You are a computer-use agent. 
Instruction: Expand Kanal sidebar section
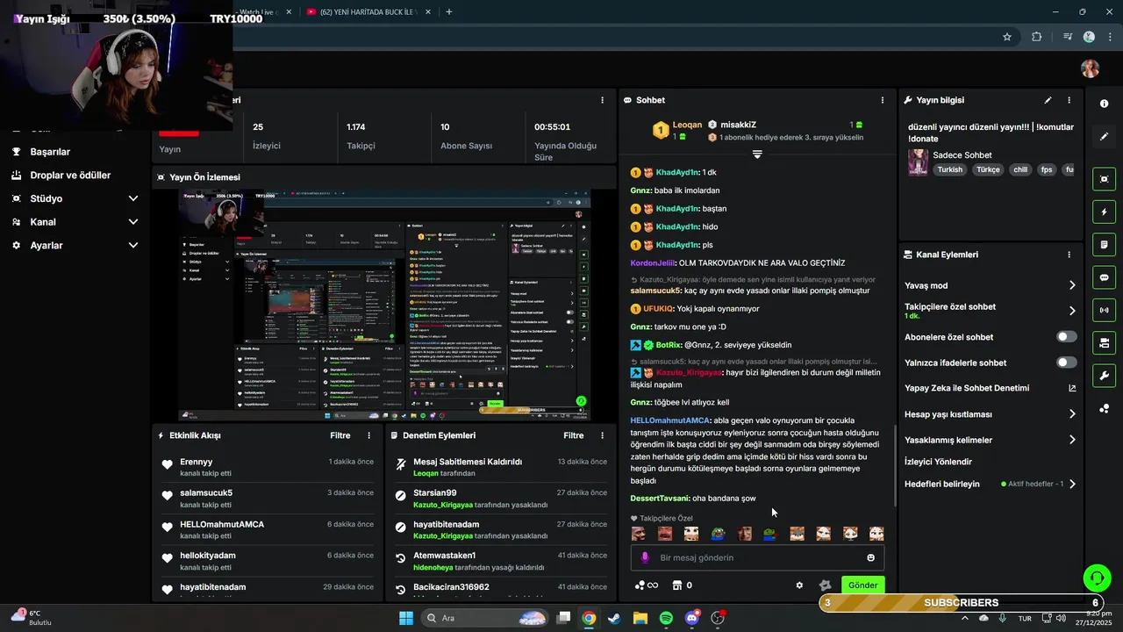point(133,222)
